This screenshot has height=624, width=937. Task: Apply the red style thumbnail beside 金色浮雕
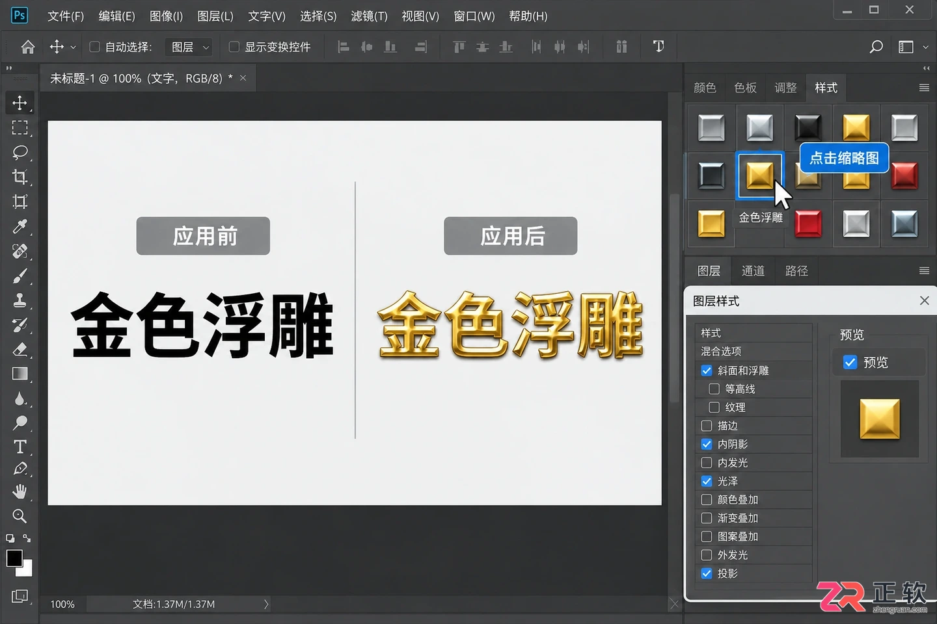click(808, 224)
